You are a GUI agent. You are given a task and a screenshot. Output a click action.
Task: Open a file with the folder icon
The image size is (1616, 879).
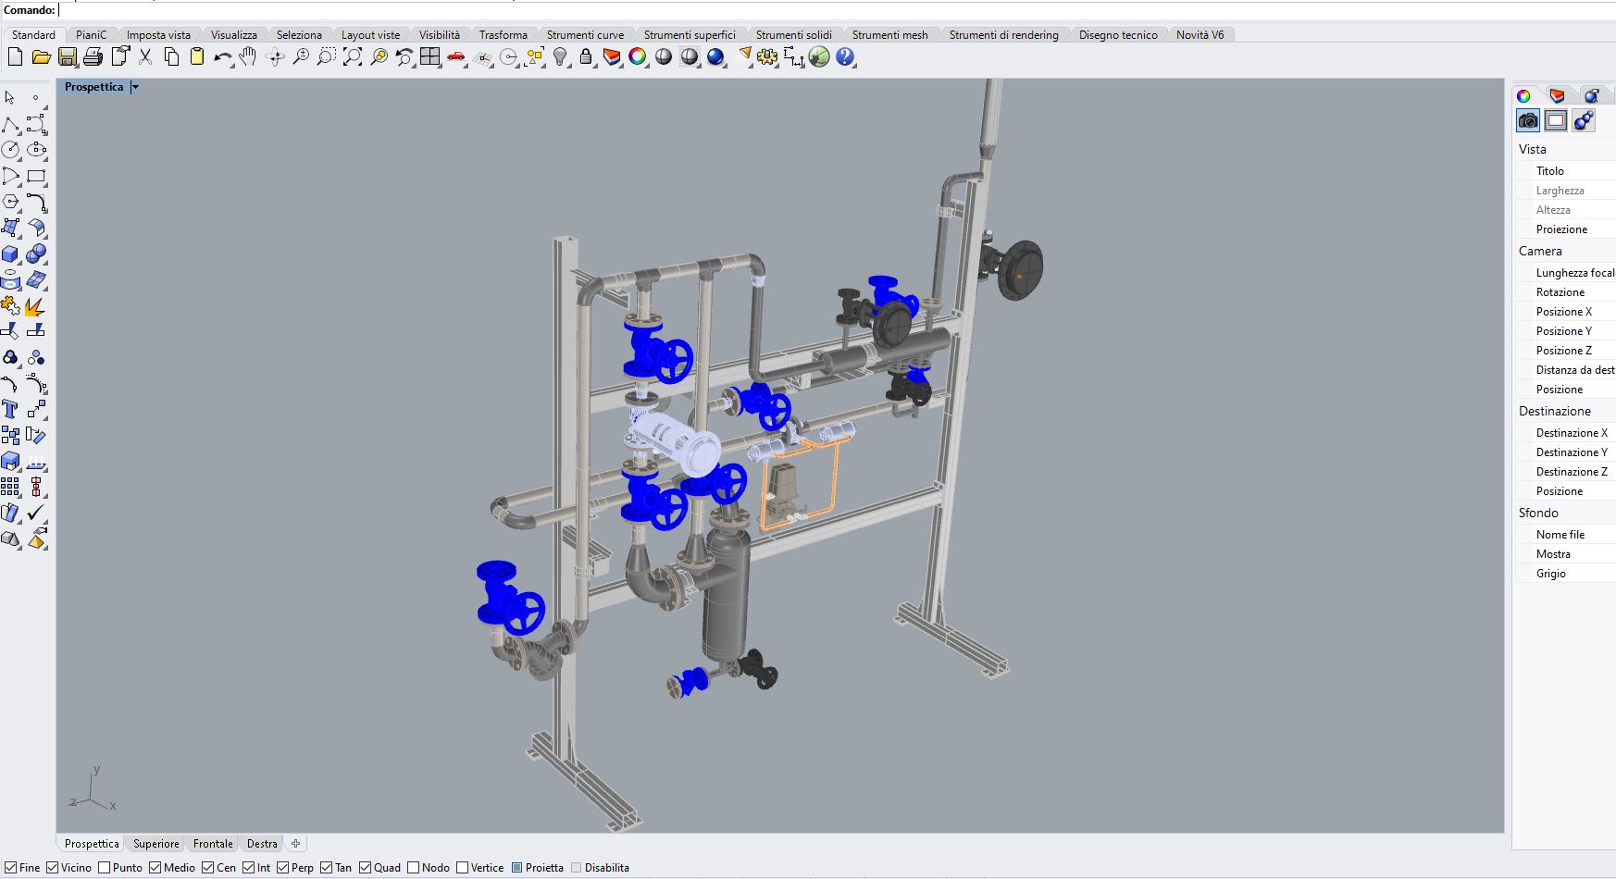[x=41, y=57]
